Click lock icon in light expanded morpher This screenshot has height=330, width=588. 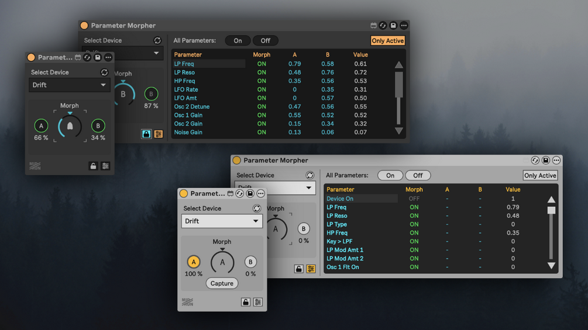298,269
